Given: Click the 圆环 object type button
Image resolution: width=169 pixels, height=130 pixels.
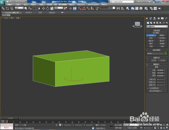Looking at the screenshot, I should click(x=151, y=43).
